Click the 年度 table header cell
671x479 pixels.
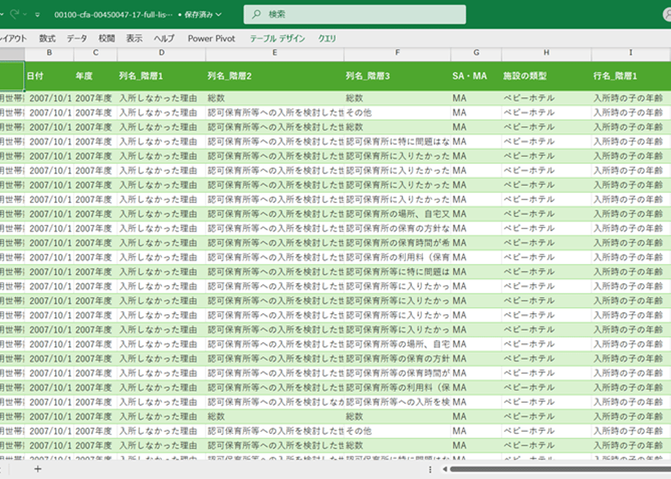95,76
